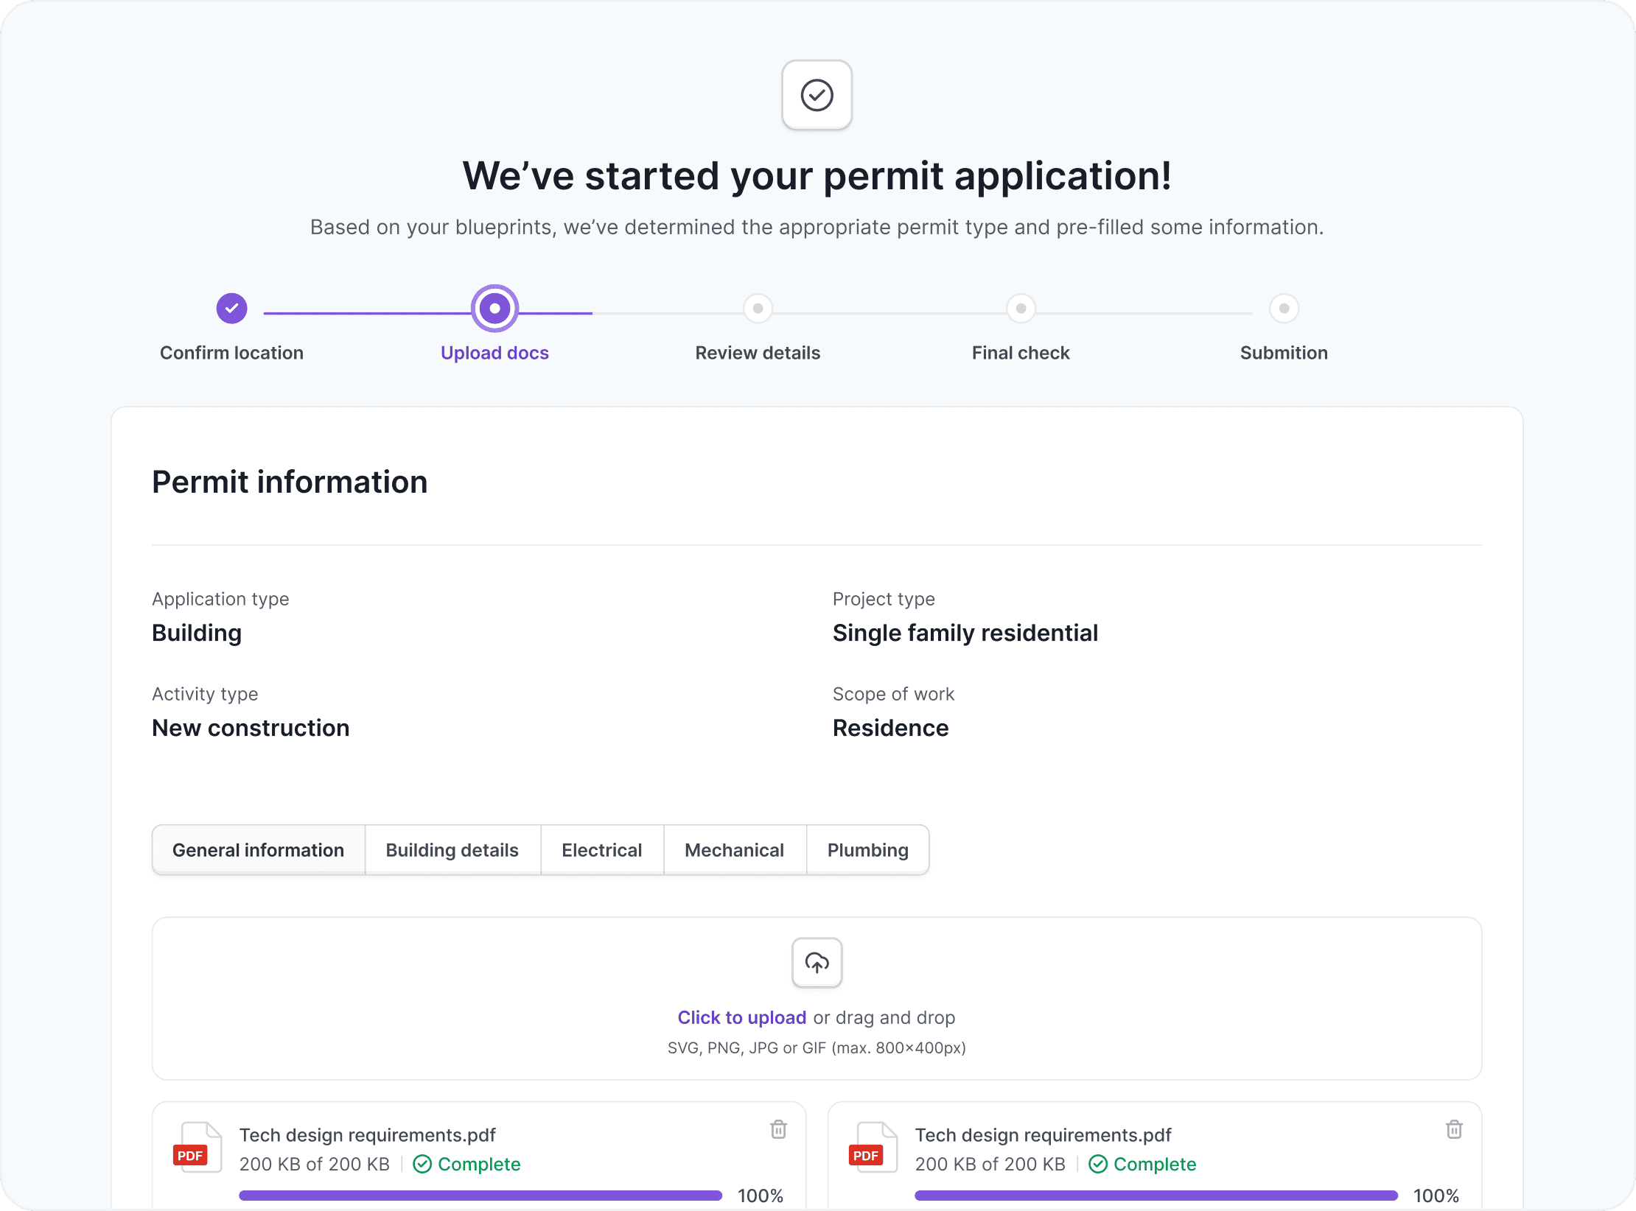The image size is (1636, 1211).
Task: Switch to the Building details tab
Action: (x=452, y=849)
